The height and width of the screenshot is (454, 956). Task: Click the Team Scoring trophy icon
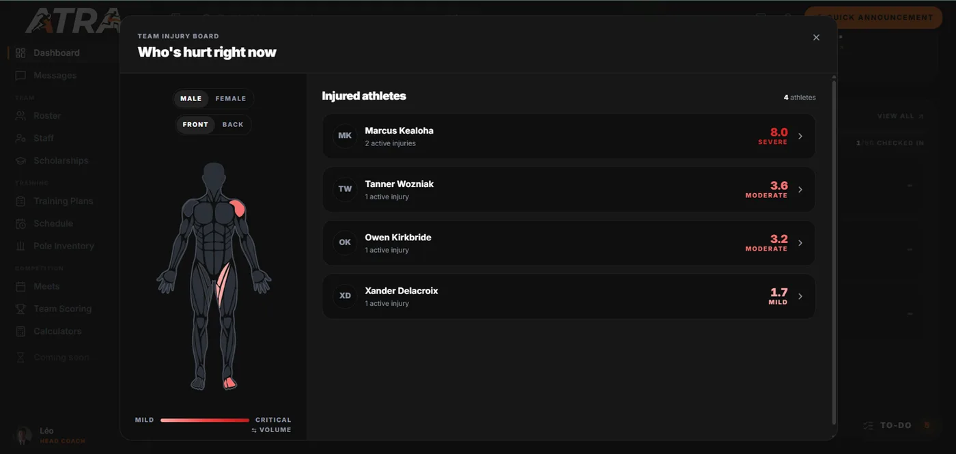20,309
